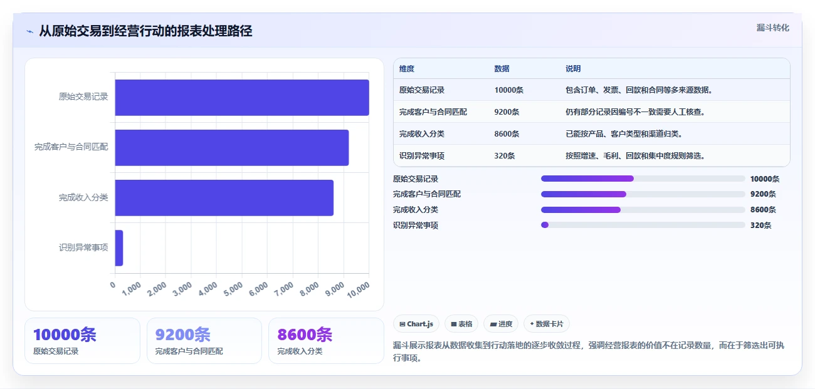Click the description 按照增速、毛利、回款和集中度规则筛选
The width and height of the screenshot is (815, 389).
click(x=635, y=156)
